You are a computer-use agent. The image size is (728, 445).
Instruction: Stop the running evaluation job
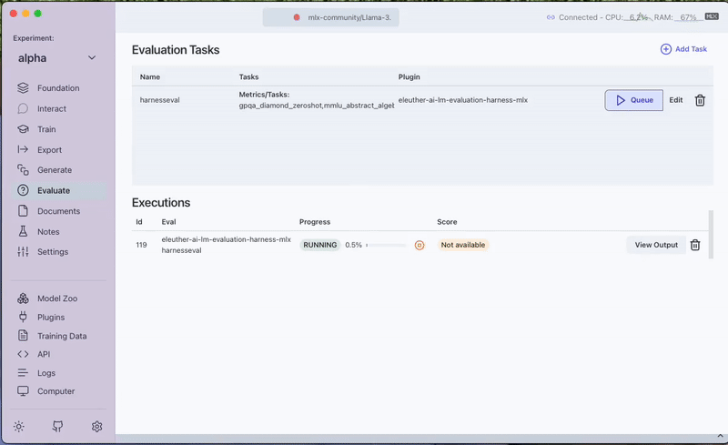(x=420, y=245)
